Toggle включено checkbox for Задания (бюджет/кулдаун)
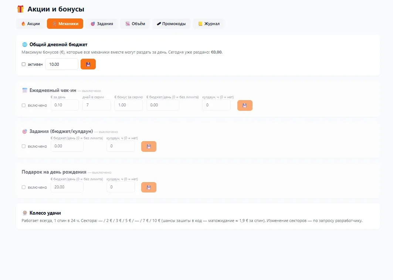Image resolution: width=393 pixels, height=280 pixels. tap(24, 146)
